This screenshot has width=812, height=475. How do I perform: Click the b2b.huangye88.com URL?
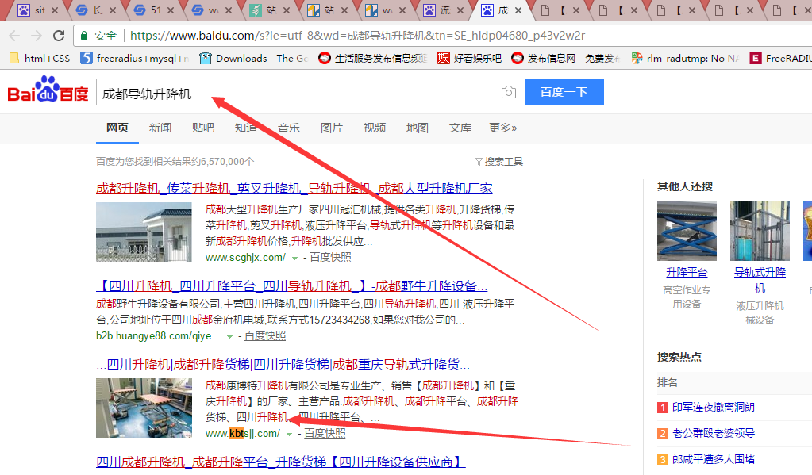(x=159, y=335)
